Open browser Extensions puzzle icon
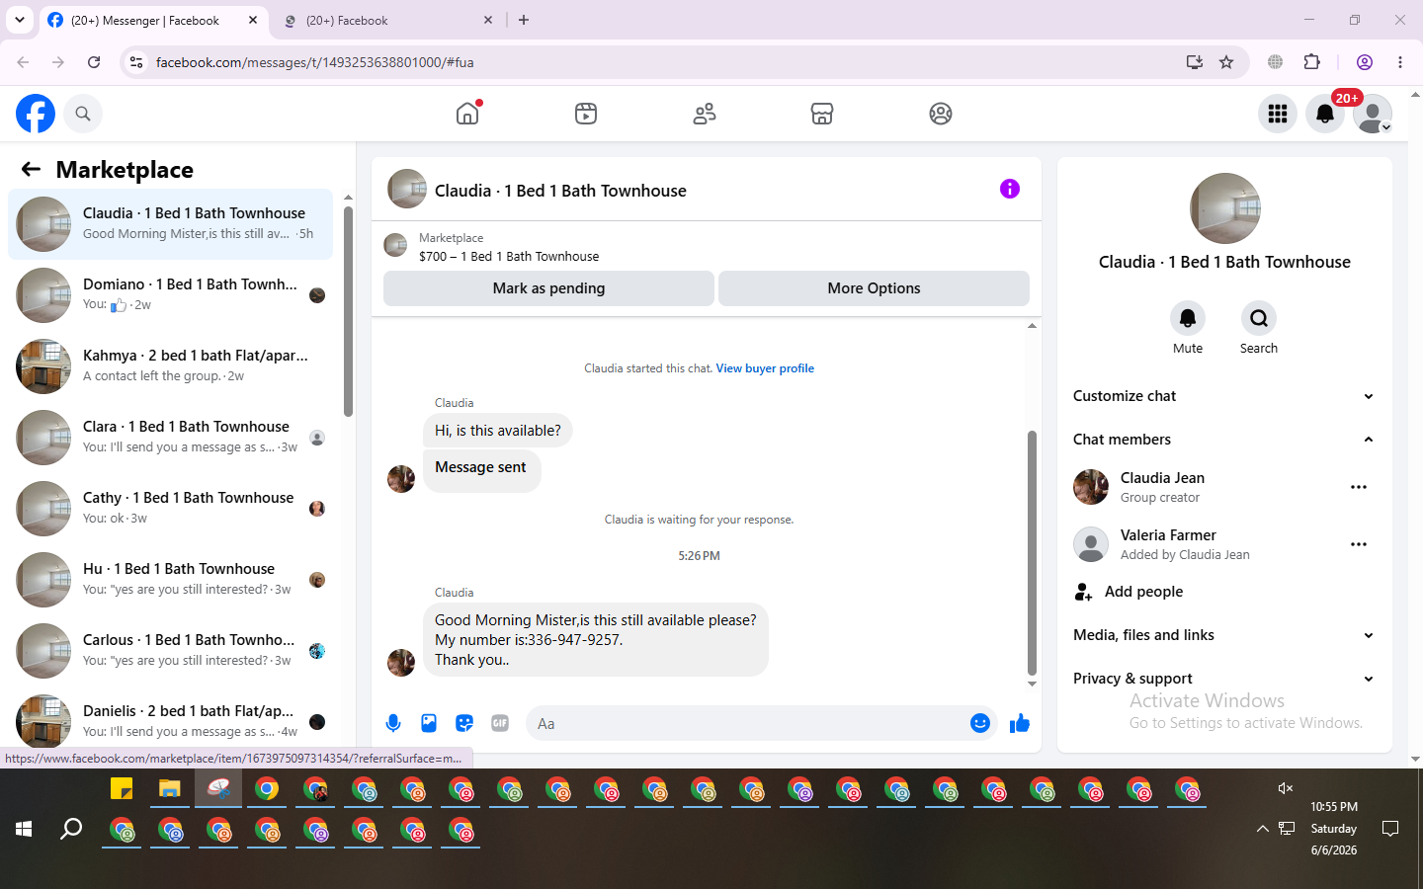The image size is (1423, 889). [x=1312, y=62]
